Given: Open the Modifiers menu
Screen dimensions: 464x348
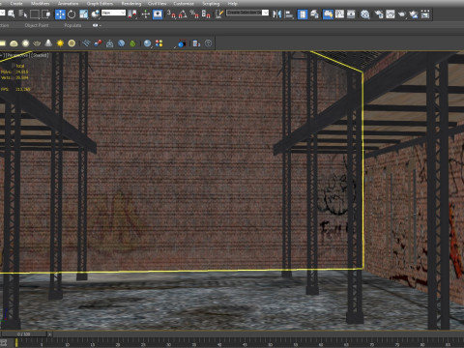Looking at the screenshot, I should [41, 4].
